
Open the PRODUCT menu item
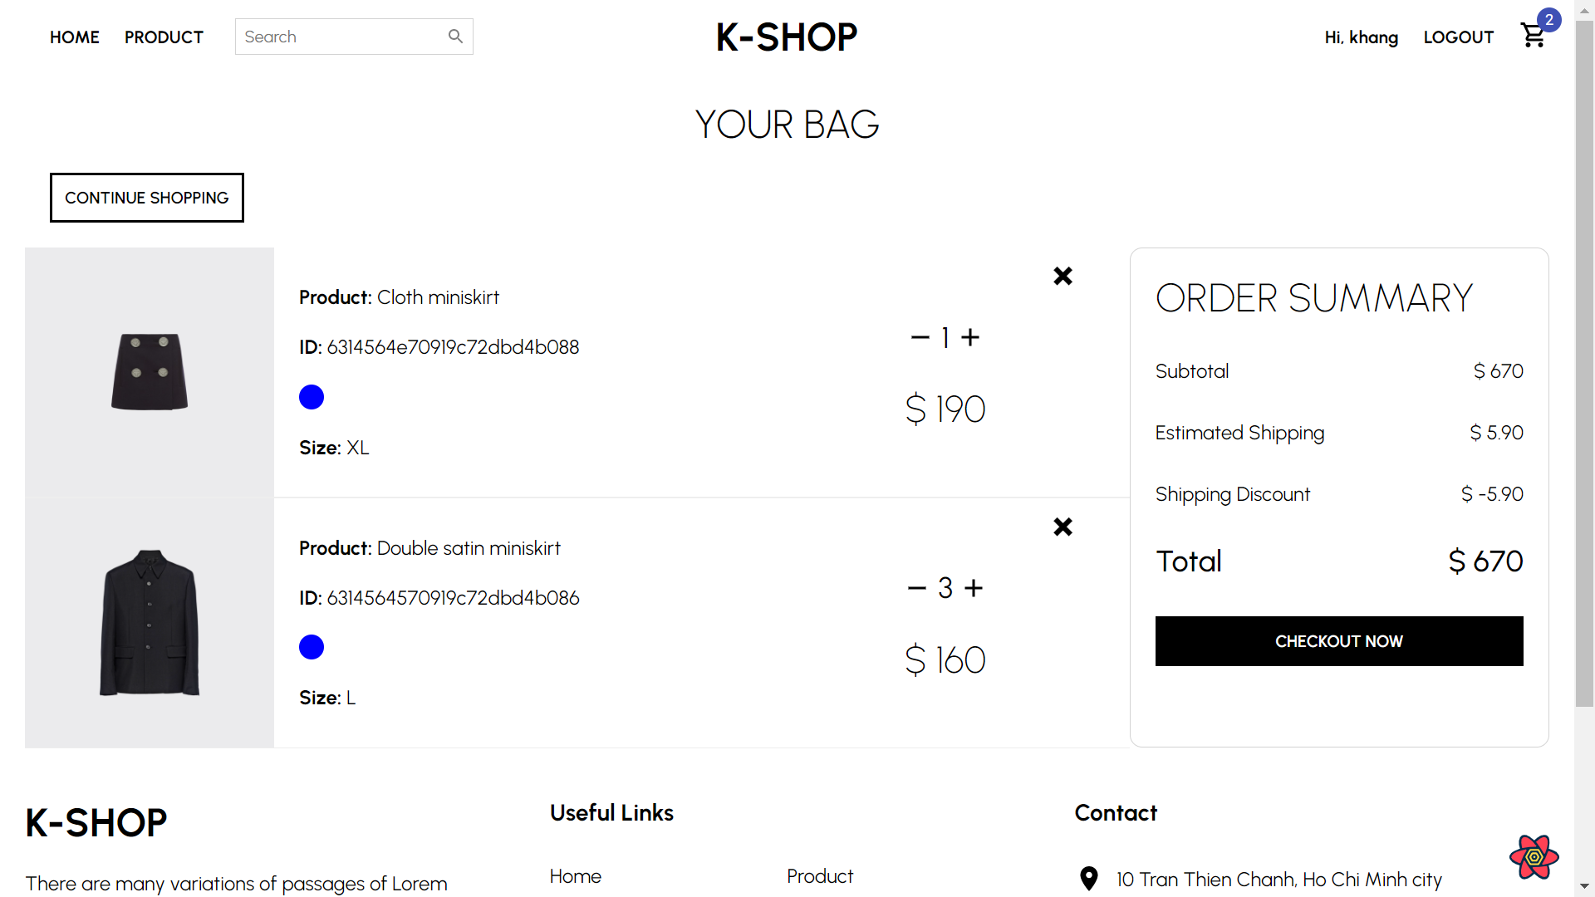(164, 37)
